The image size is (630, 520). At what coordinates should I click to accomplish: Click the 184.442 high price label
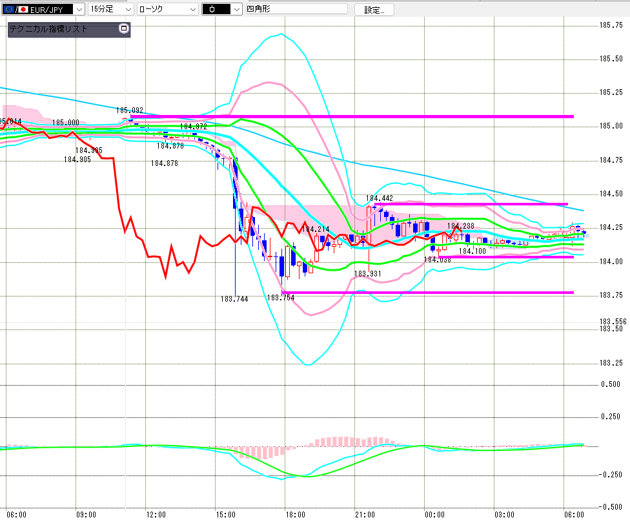[380, 198]
